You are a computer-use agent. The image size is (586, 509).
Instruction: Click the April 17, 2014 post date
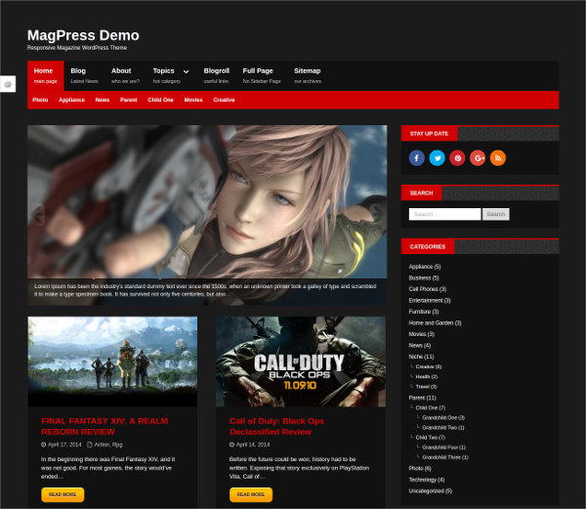pos(64,445)
